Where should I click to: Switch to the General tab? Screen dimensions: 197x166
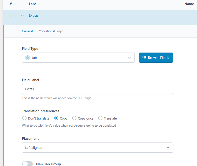tap(27, 31)
